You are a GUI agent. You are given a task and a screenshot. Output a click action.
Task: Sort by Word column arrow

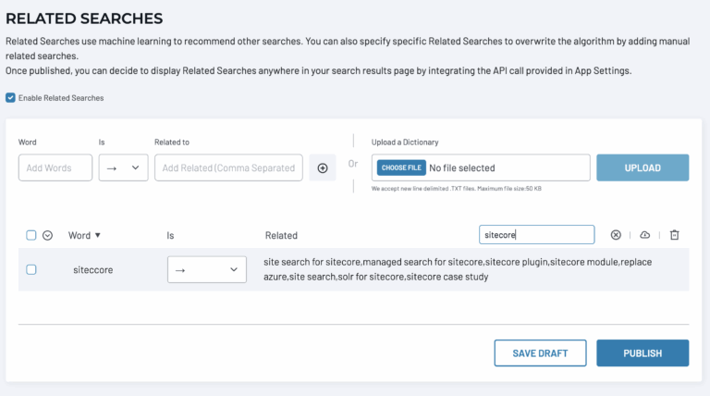(98, 235)
